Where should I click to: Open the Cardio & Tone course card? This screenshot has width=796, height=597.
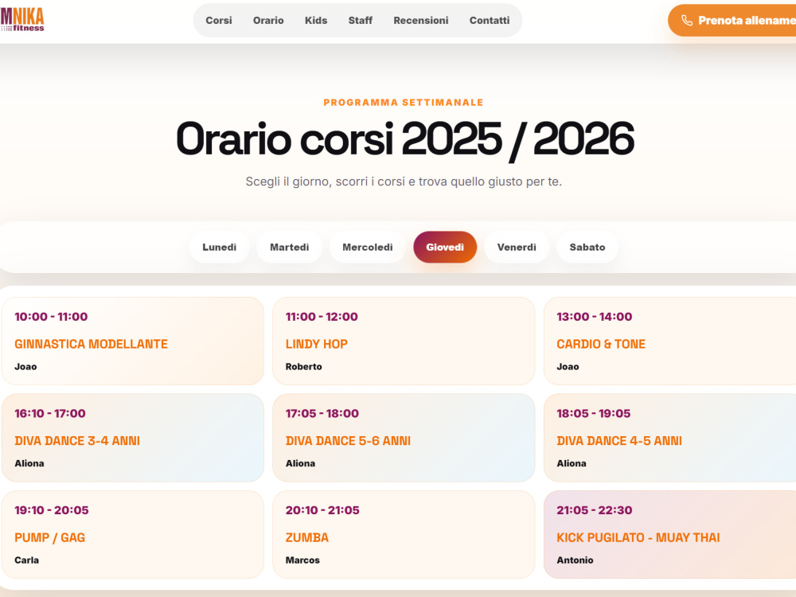pos(670,341)
